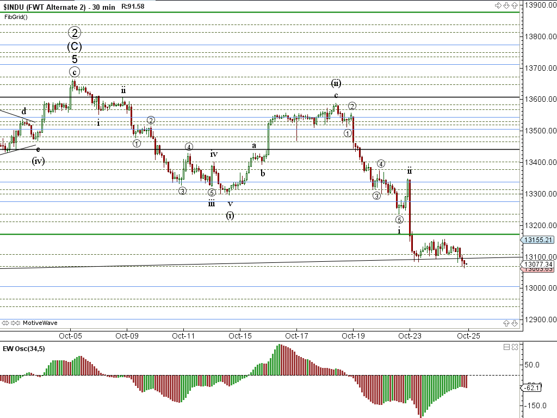Maximize the EW Osc panel using split icon

(506, 347)
